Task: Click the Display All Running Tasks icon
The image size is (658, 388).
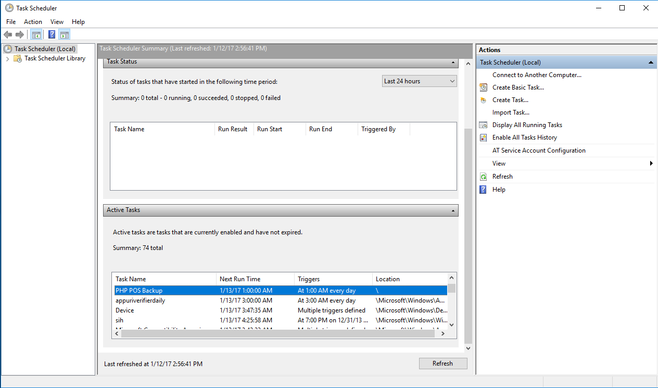Action: click(x=483, y=125)
